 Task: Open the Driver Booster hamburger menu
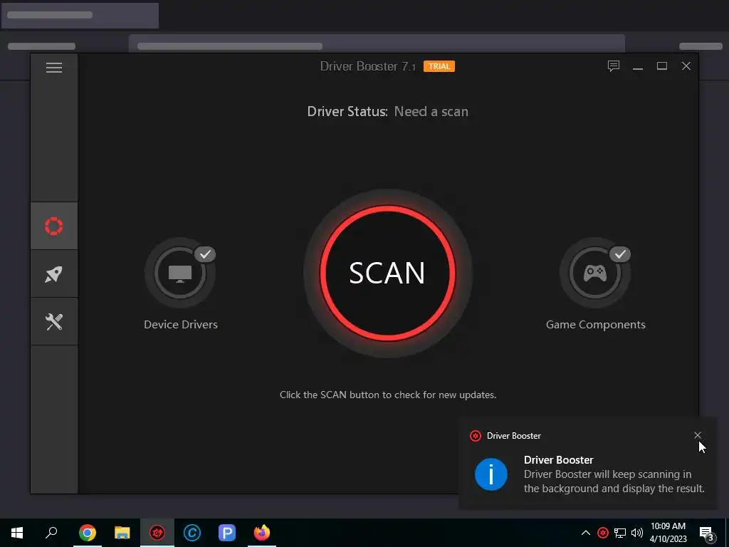[54, 68]
